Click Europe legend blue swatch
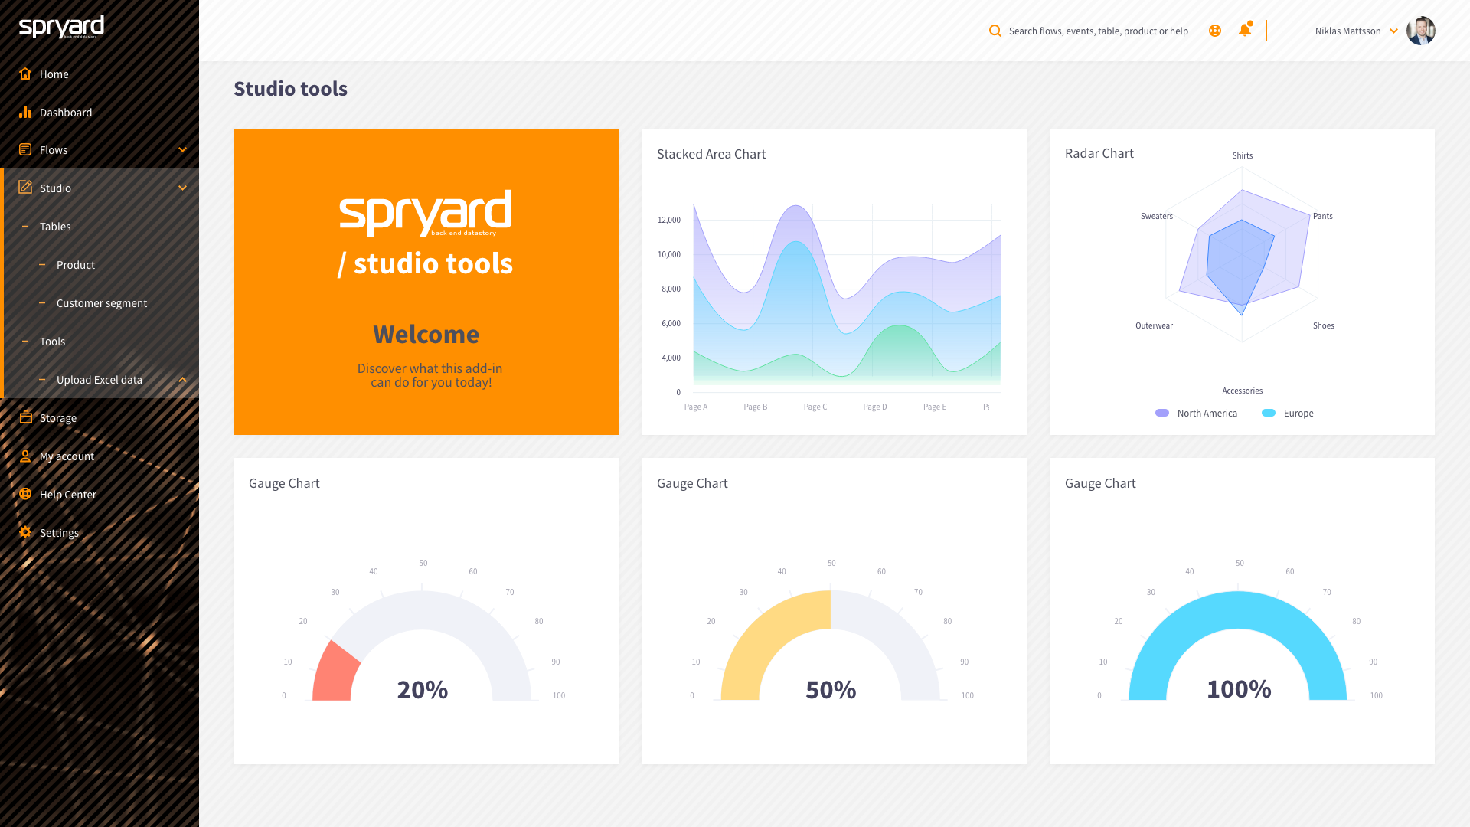Viewport: 1470px width, 827px height. point(1269,413)
